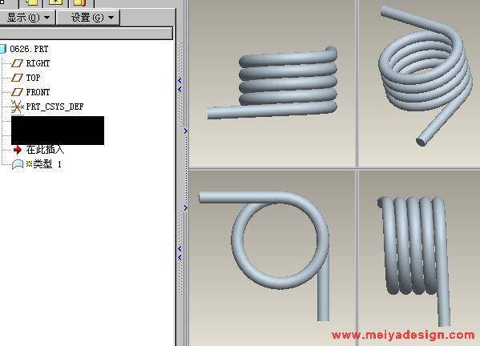Image resolution: width=480 pixels, height=346 pixels.
Task: Select the RIGHT datum plane icon
Action: click(x=17, y=63)
